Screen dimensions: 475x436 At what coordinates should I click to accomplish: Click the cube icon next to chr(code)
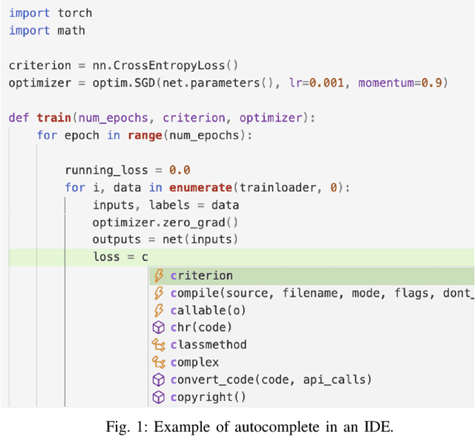[x=157, y=327]
